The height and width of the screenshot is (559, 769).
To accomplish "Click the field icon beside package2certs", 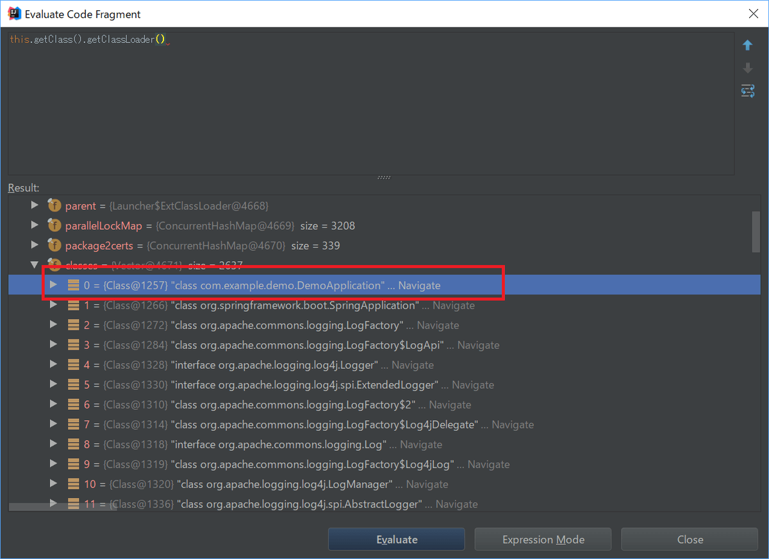I will click(54, 246).
